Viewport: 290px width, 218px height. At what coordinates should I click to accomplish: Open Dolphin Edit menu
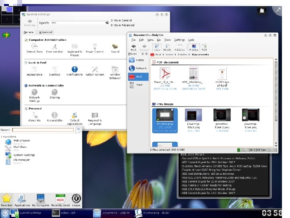141,40
